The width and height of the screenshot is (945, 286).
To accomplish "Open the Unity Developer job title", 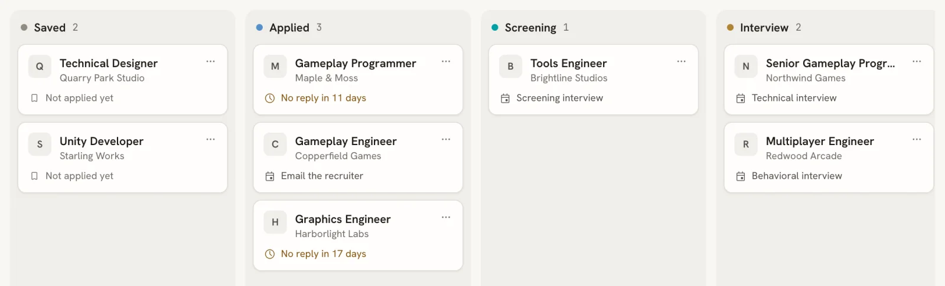I will [x=102, y=141].
